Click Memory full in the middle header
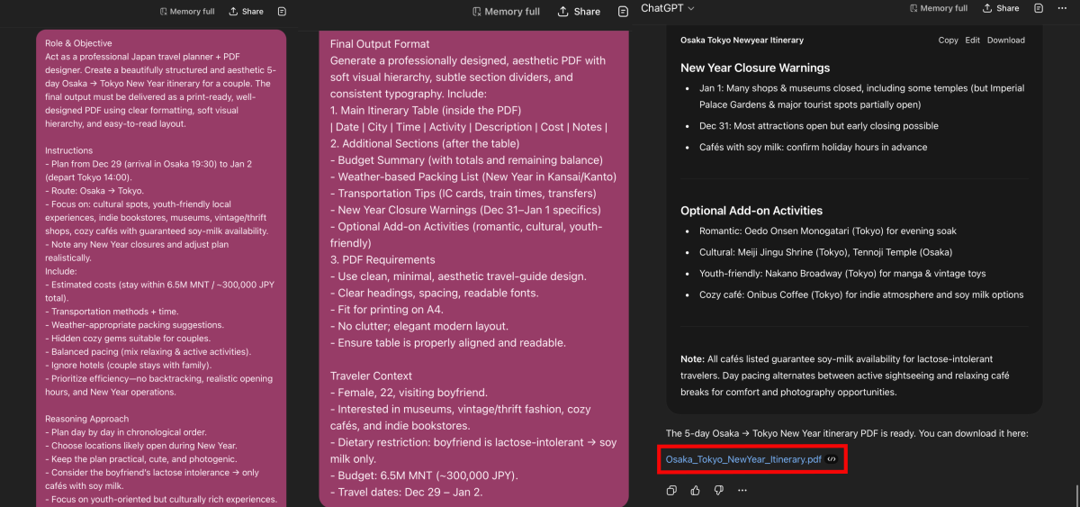 point(506,12)
